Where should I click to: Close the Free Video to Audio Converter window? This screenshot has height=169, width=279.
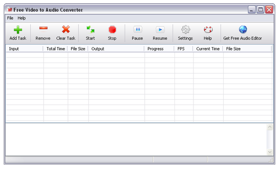coord(269,9)
